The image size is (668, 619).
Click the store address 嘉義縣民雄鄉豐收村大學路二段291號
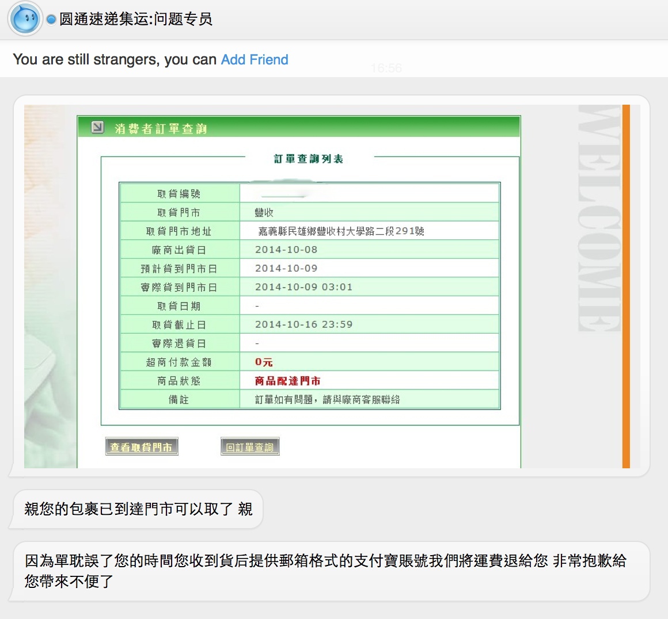click(341, 231)
